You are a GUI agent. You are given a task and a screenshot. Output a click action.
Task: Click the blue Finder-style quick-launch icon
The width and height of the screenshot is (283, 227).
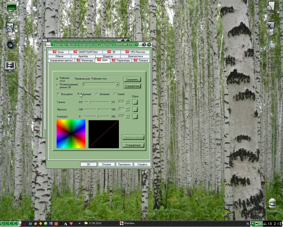coord(51,224)
